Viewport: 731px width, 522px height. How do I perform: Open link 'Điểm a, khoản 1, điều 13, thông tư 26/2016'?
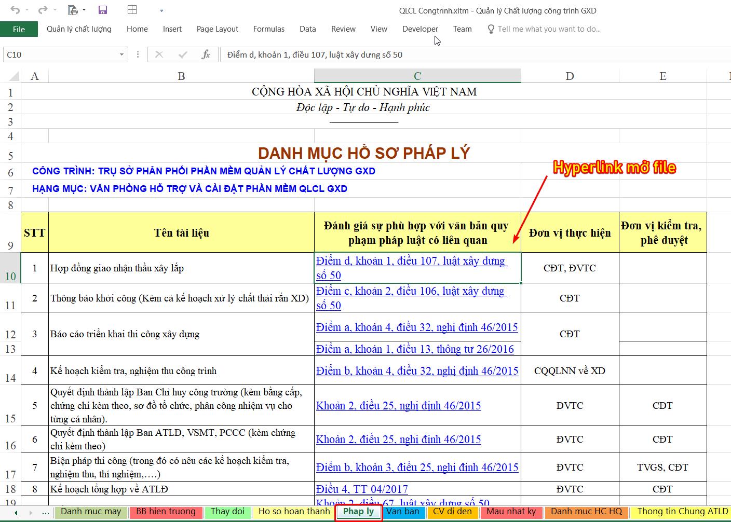415,349
